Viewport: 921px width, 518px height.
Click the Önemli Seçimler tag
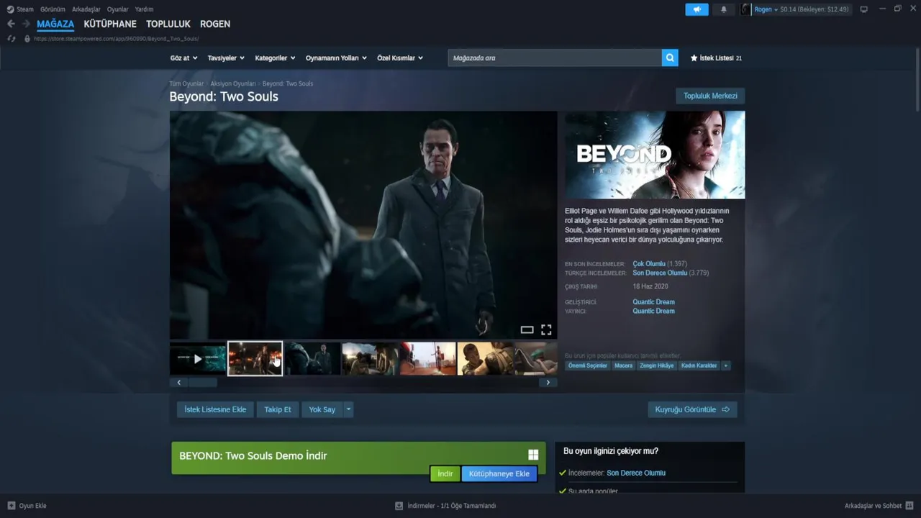pos(588,365)
